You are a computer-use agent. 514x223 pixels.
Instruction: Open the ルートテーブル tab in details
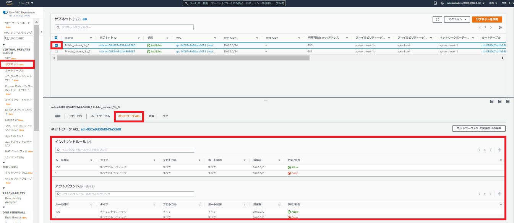point(100,116)
